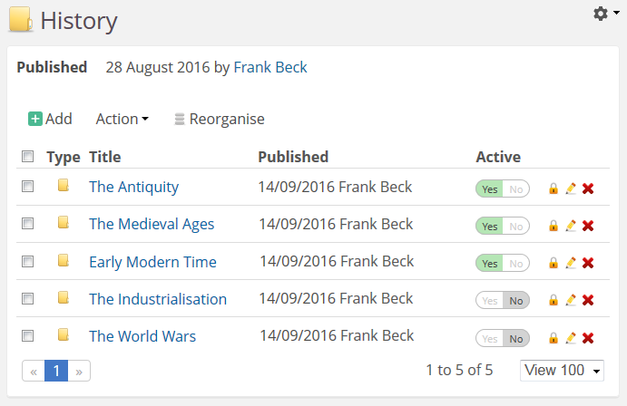Check the select-all checkbox in header
The height and width of the screenshot is (406, 627).
27,157
